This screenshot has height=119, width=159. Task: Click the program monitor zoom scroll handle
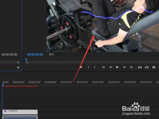tap(27, 63)
